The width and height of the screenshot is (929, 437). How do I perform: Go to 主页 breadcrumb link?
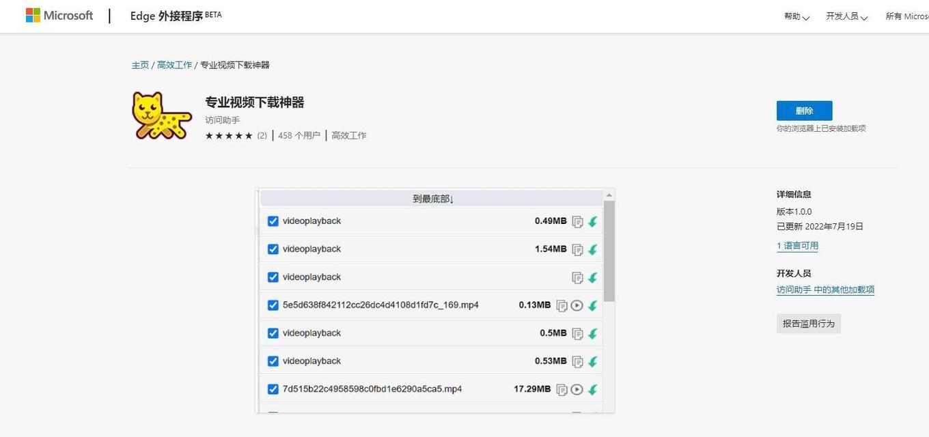[x=140, y=65]
